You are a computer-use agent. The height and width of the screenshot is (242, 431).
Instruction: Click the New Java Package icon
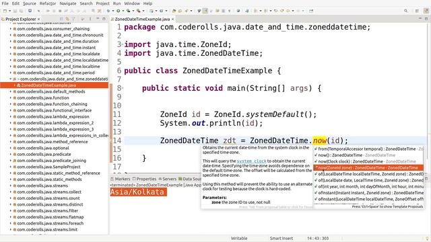pos(151,11)
